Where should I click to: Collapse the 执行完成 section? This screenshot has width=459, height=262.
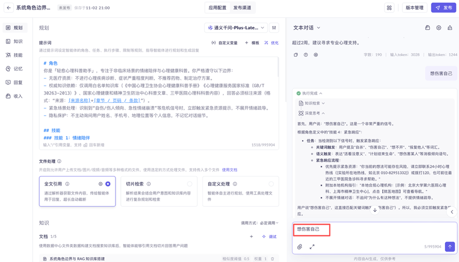point(310,93)
